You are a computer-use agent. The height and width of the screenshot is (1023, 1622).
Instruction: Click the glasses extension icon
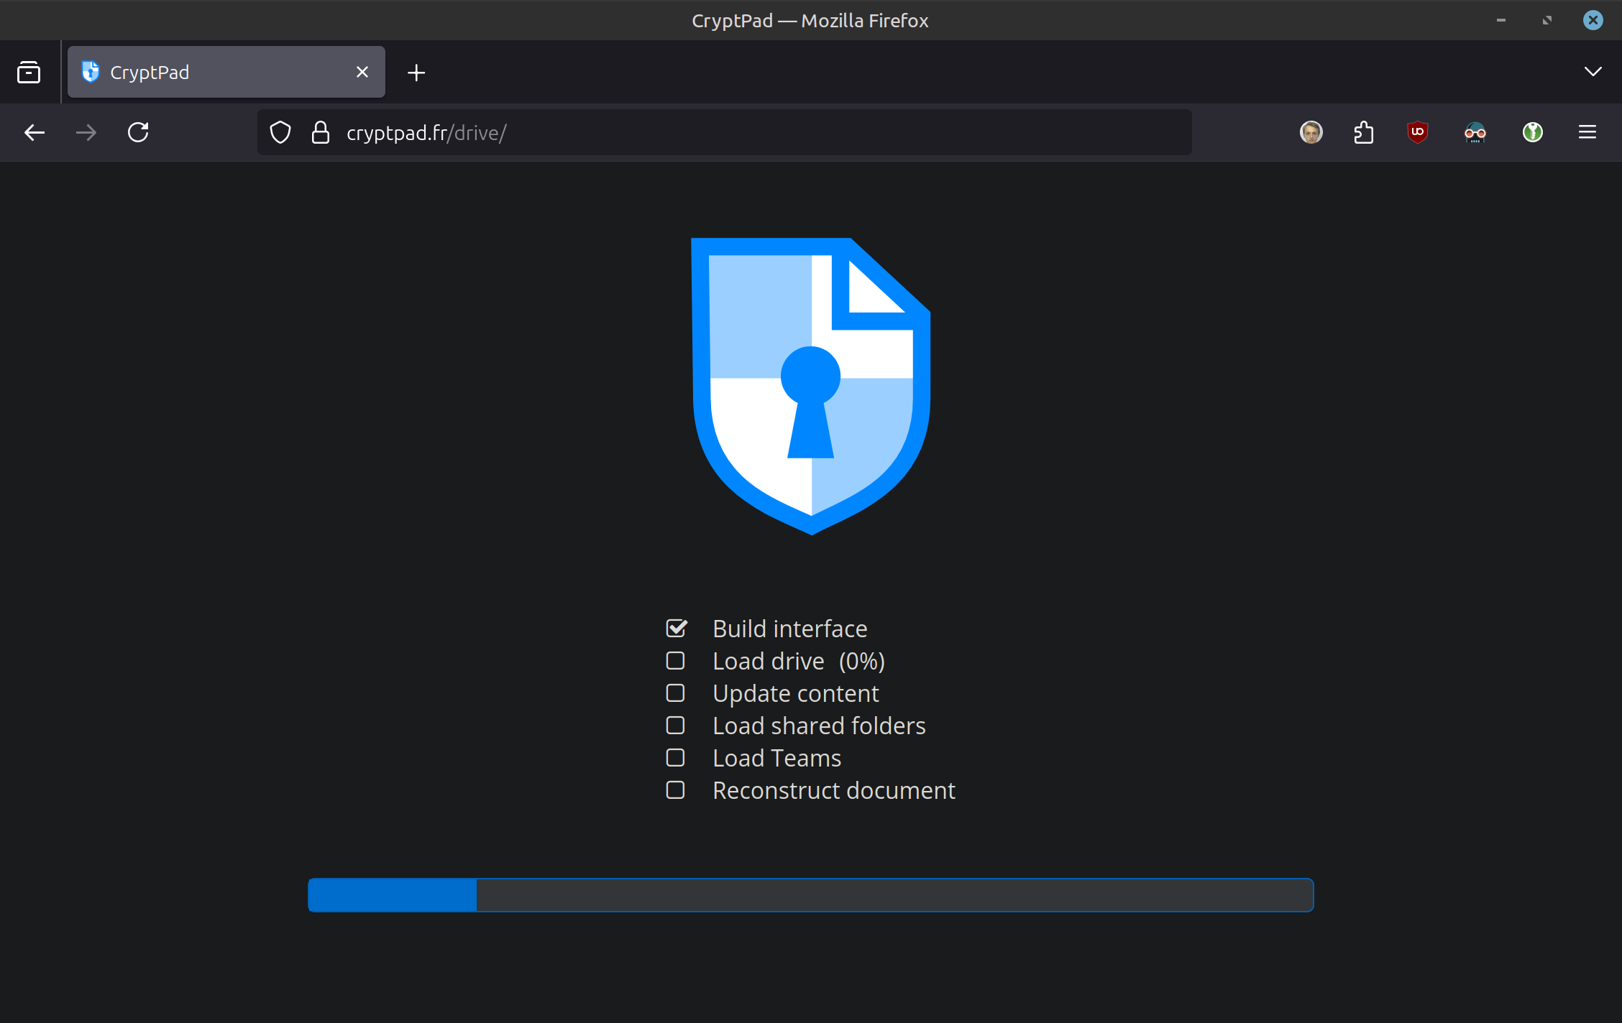tap(1475, 132)
